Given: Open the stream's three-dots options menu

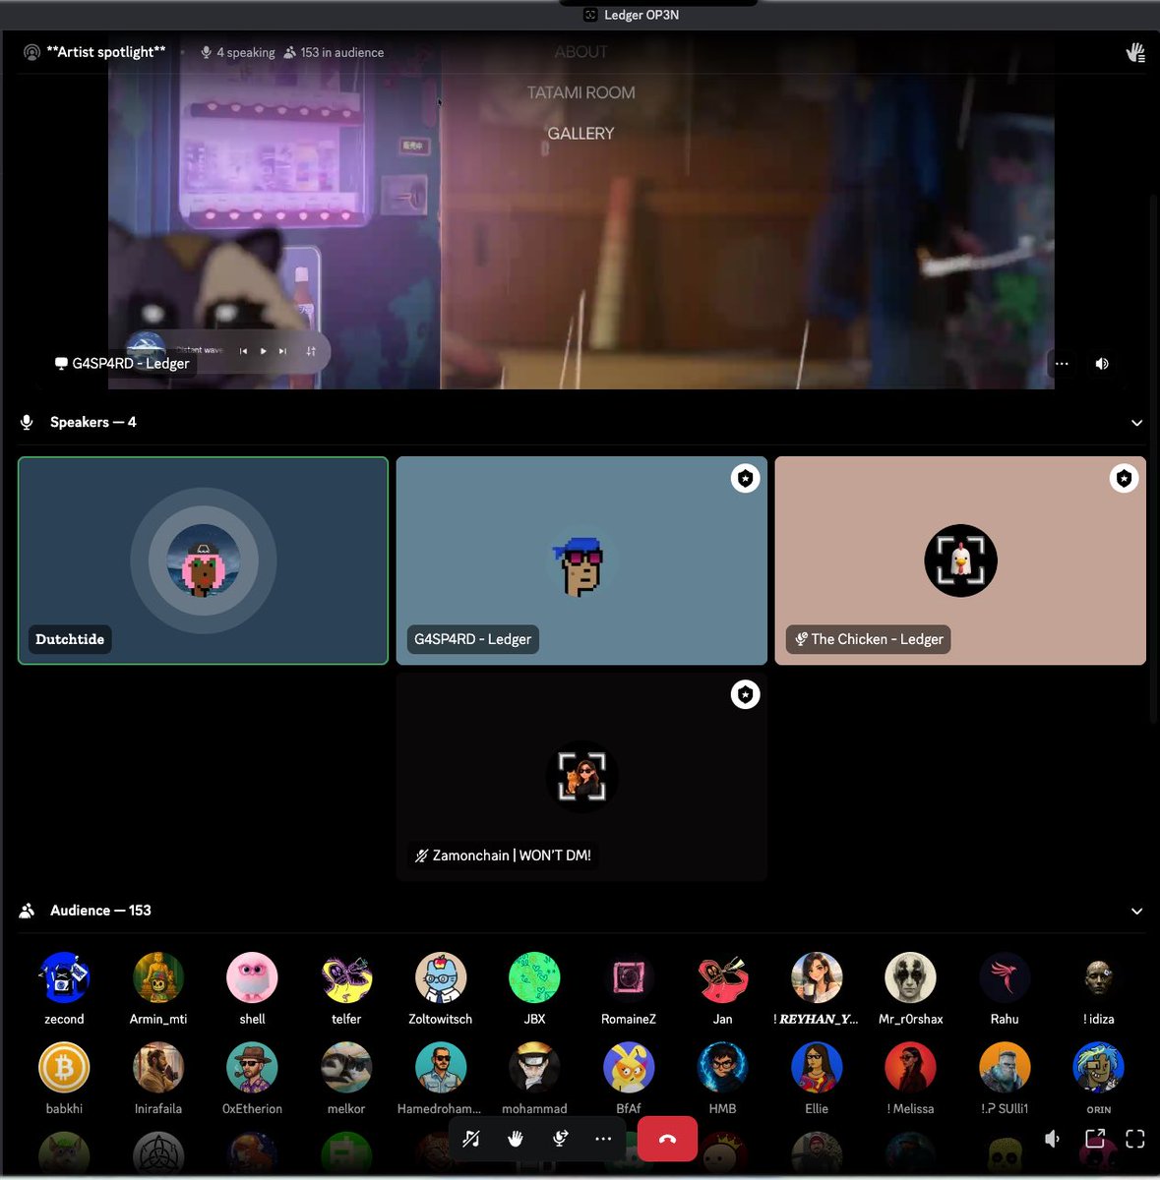Looking at the screenshot, I should [1062, 364].
